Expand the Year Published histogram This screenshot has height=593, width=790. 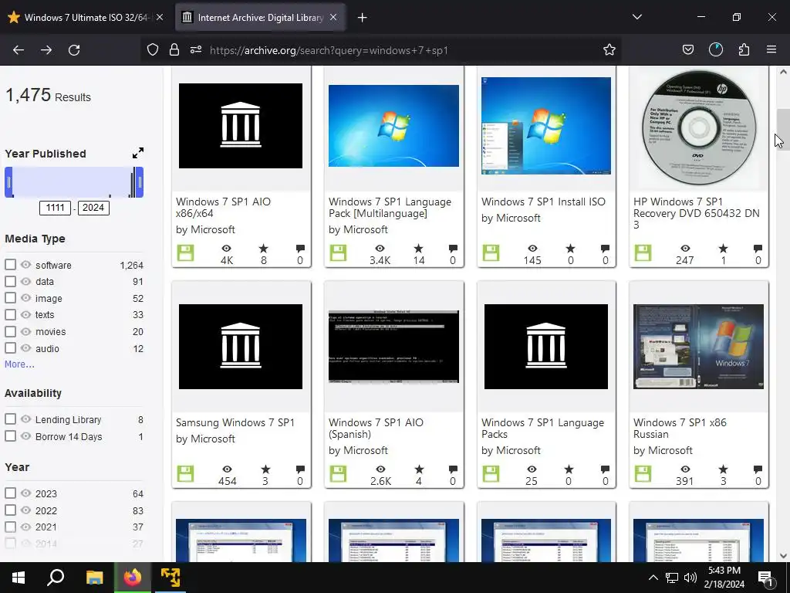(x=137, y=153)
